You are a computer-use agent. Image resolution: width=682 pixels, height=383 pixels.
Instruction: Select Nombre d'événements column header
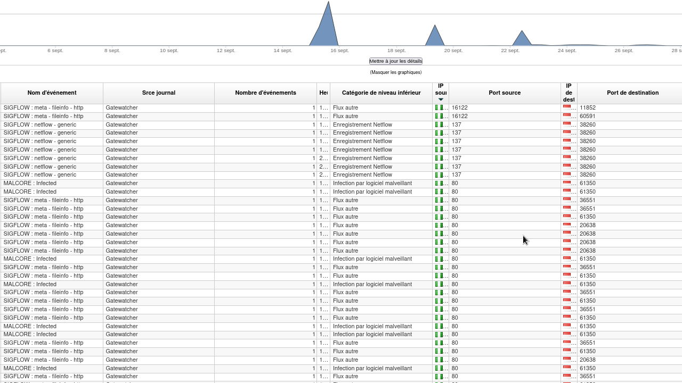[265, 93]
